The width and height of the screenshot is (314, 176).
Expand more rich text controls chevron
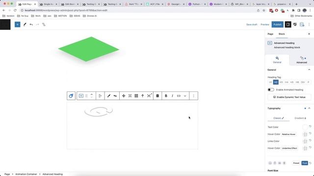[185, 96]
